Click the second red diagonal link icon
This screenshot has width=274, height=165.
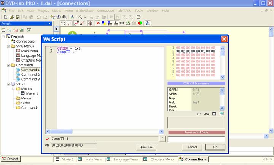(82, 23)
